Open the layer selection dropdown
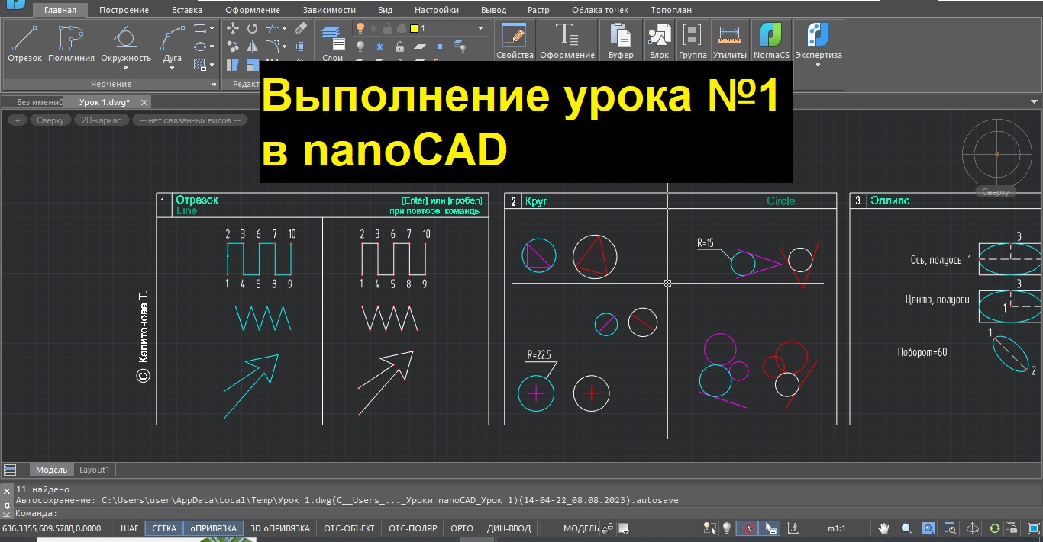The height and width of the screenshot is (542, 1043). click(x=480, y=28)
